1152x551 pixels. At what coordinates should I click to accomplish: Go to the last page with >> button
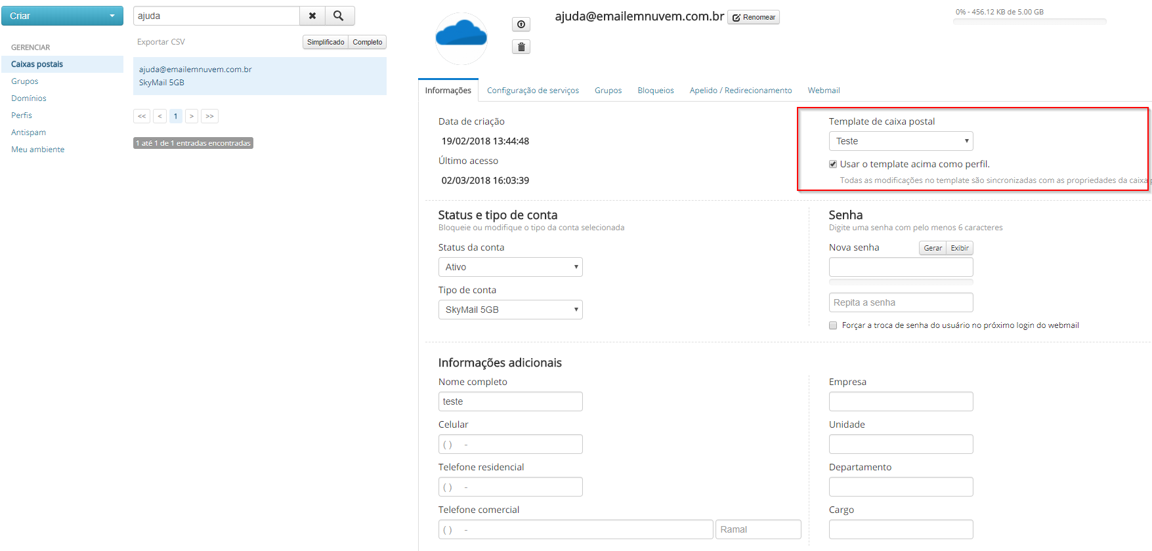point(209,116)
